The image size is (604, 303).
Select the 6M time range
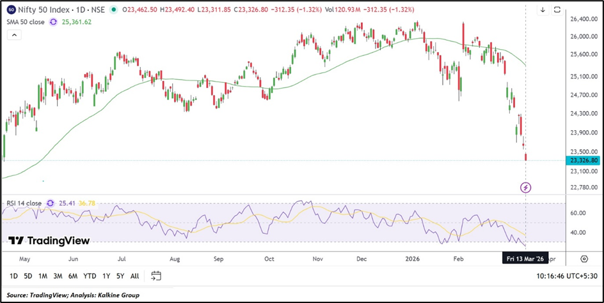[x=73, y=276]
